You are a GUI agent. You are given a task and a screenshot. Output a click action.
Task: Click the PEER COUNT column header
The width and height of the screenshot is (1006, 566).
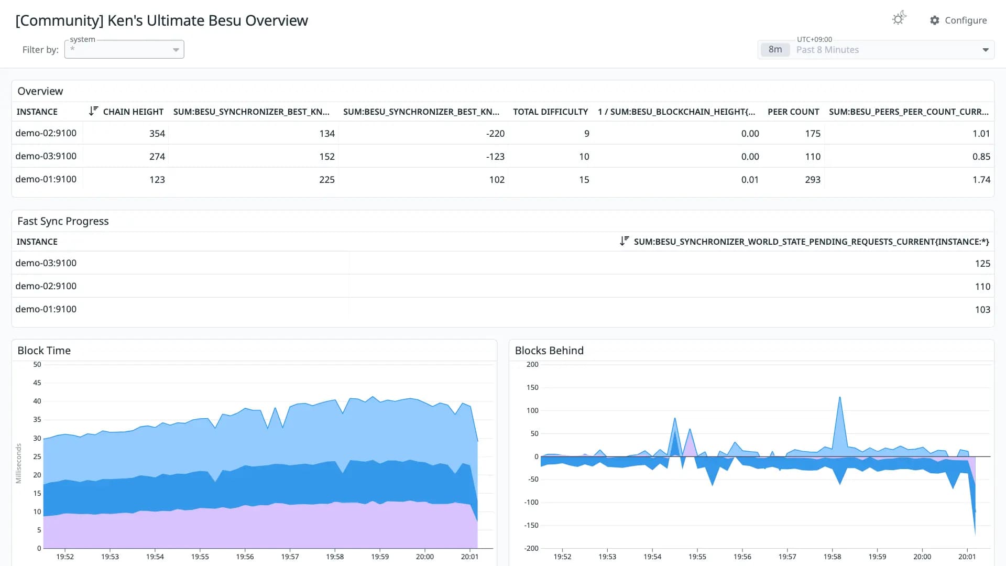[793, 112]
